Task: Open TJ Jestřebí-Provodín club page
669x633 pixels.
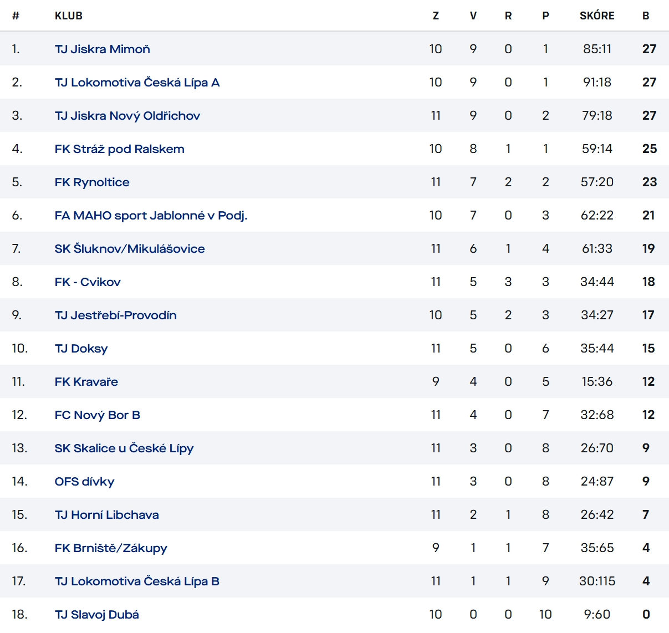Action: 115,315
